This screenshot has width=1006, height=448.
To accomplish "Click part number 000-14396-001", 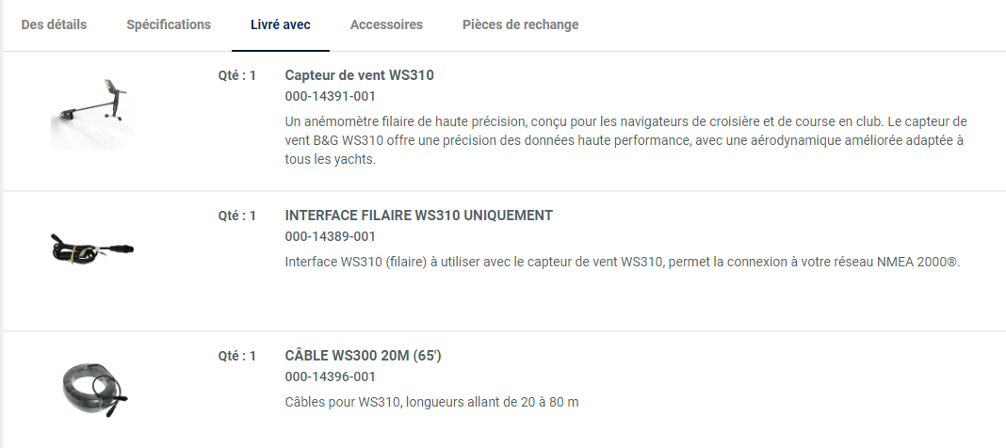I will [330, 376].
